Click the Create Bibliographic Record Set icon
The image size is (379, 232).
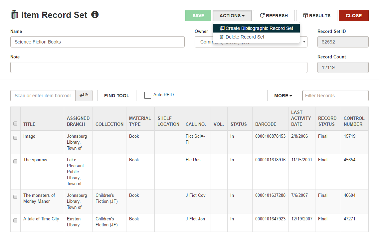pos(222,28)
